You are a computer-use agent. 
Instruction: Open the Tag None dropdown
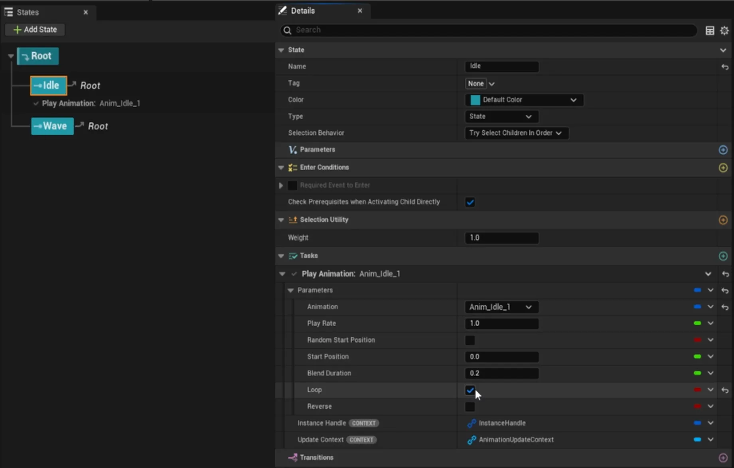pos(480,84)
